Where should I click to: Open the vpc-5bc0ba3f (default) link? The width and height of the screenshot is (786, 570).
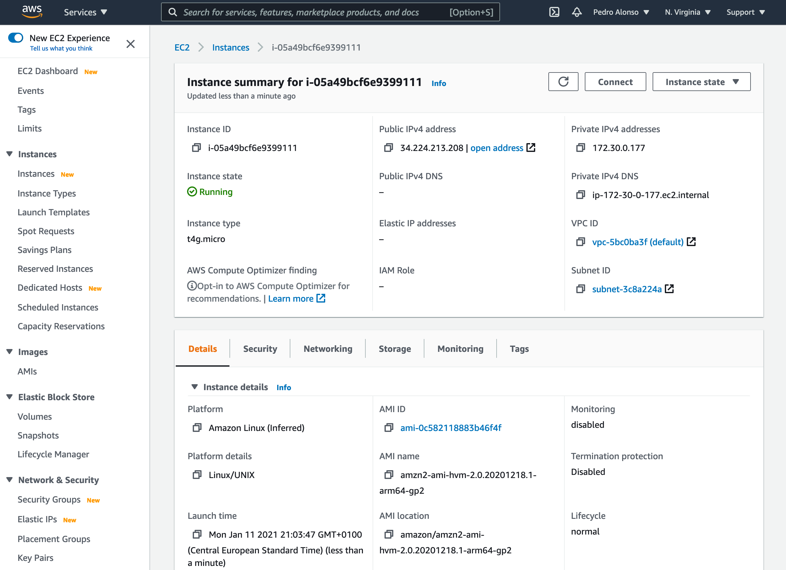638,242
